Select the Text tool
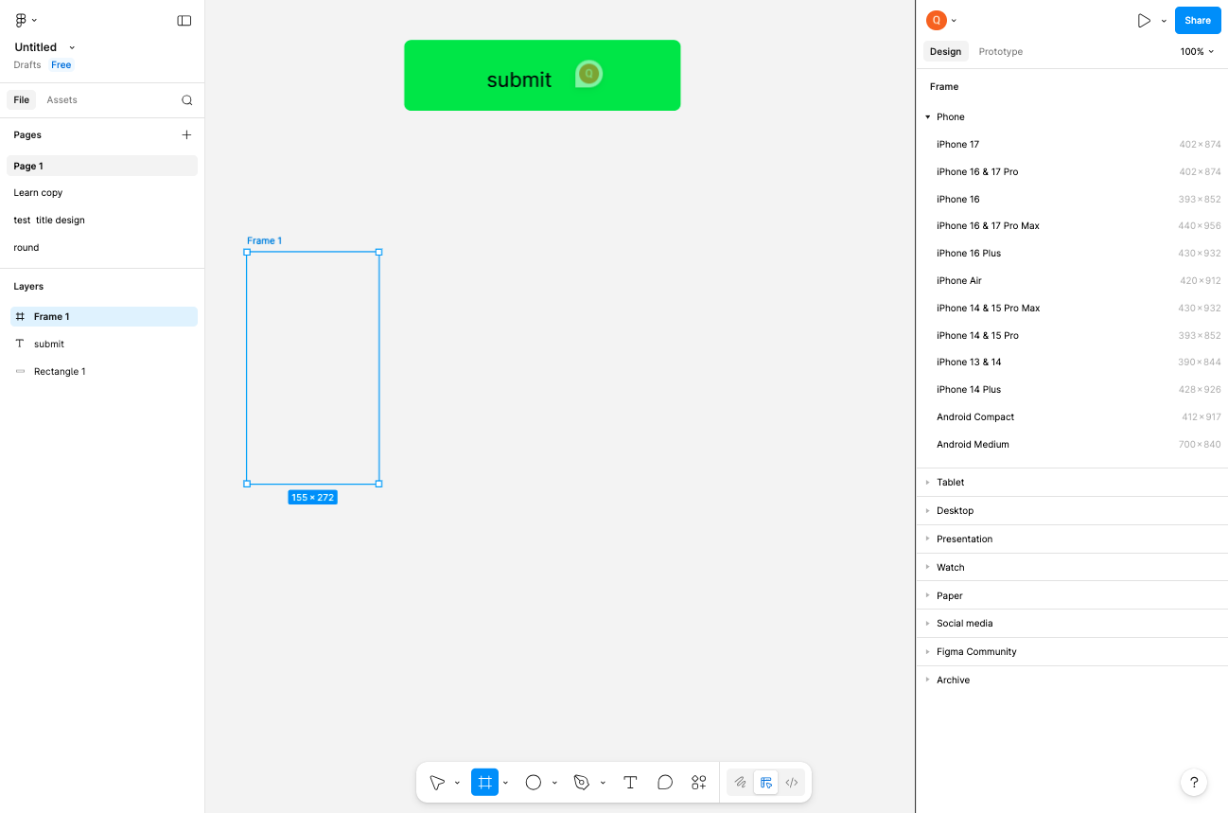Screen dimensions: 1228x813 pyautogui.click(x=630, y=783)
